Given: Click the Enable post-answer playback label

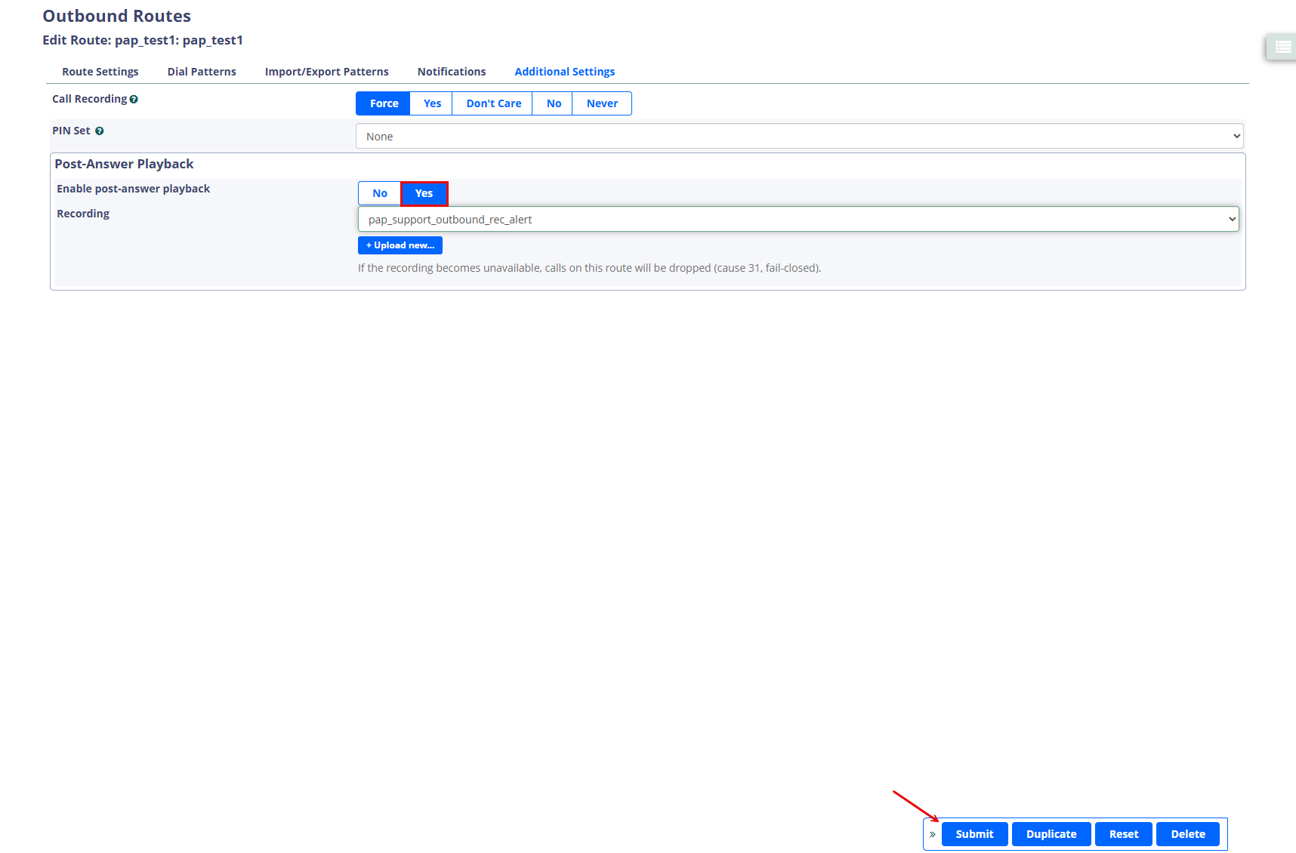Looking at the screenshot, I should [x=133, y=189].
